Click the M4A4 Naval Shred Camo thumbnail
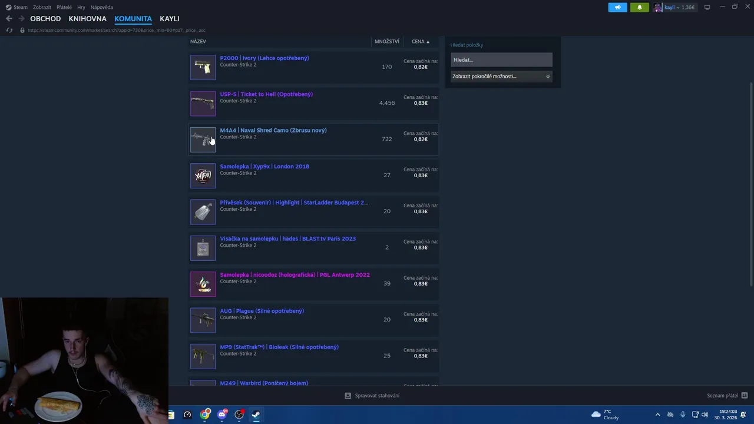This screenshot has width=754, height=424. [203, 139]
